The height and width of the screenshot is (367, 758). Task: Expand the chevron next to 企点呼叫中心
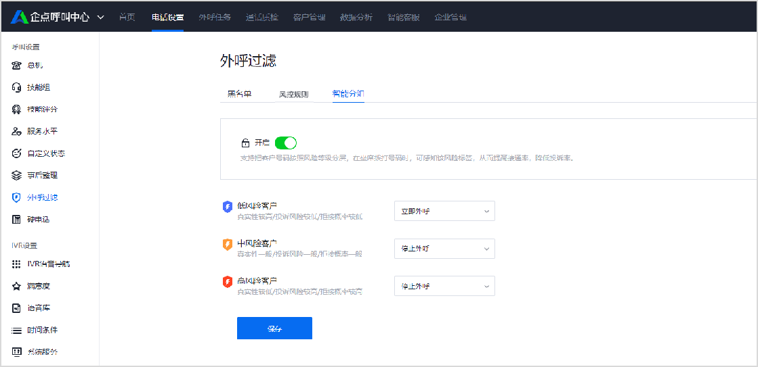pos(101,17)
